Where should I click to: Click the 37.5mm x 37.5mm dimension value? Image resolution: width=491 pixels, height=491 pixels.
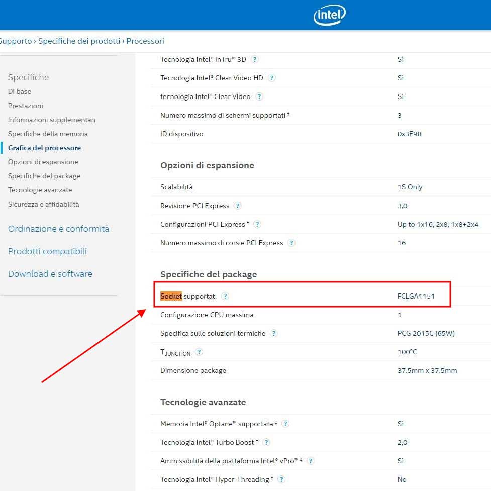click(427, 371)
